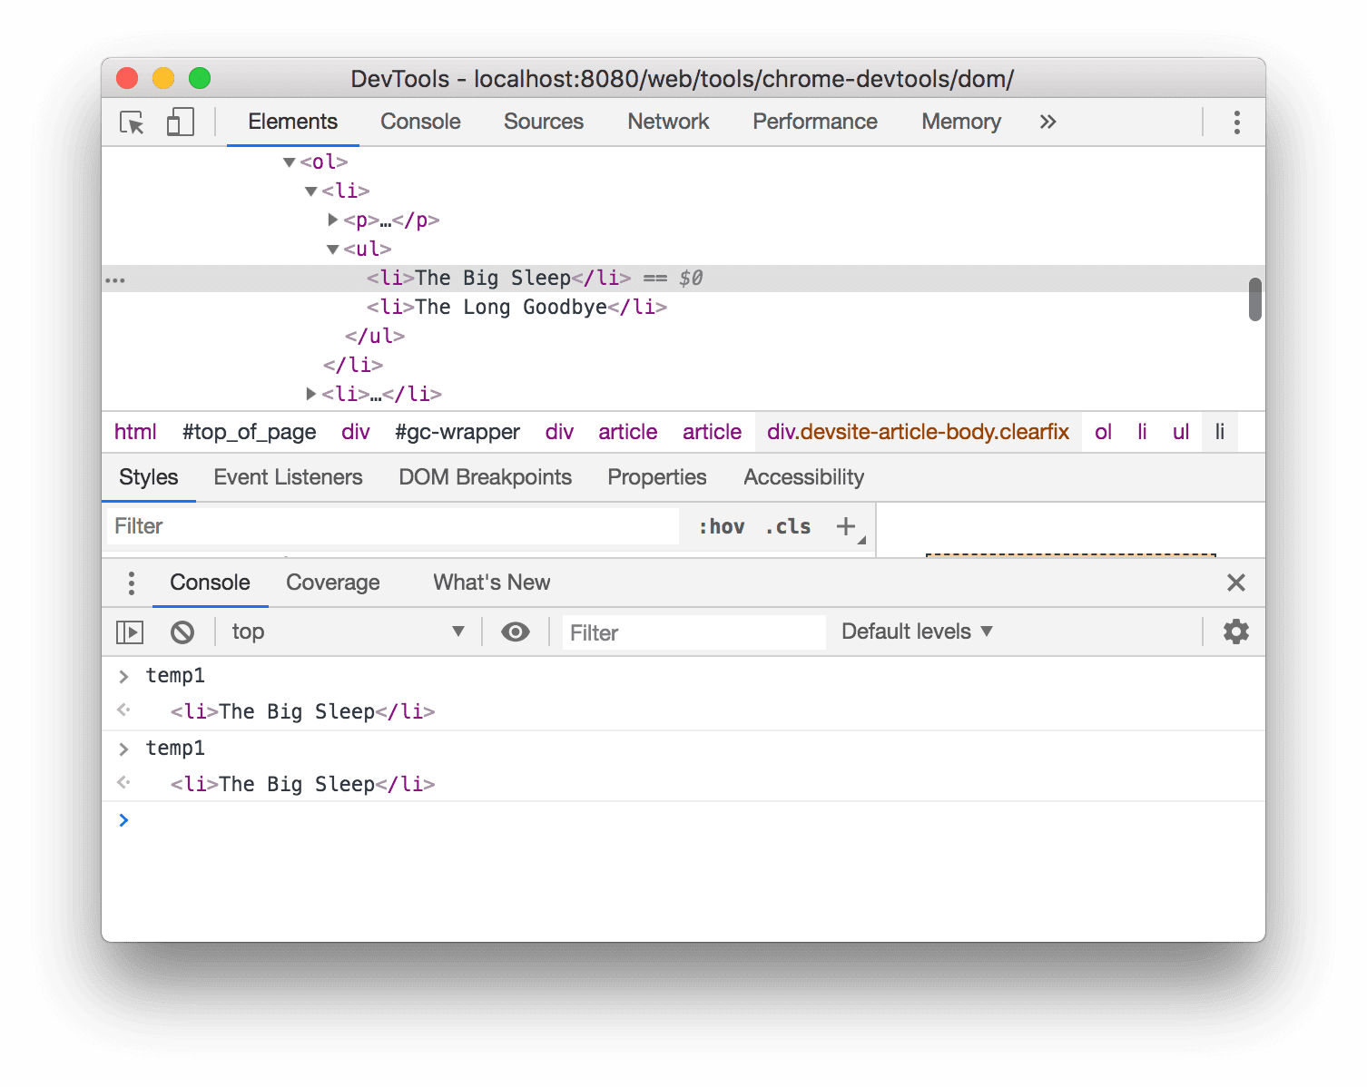Select the drawer Console tab
This screenshot has width=1367, height=1087.
click(210, 583)
